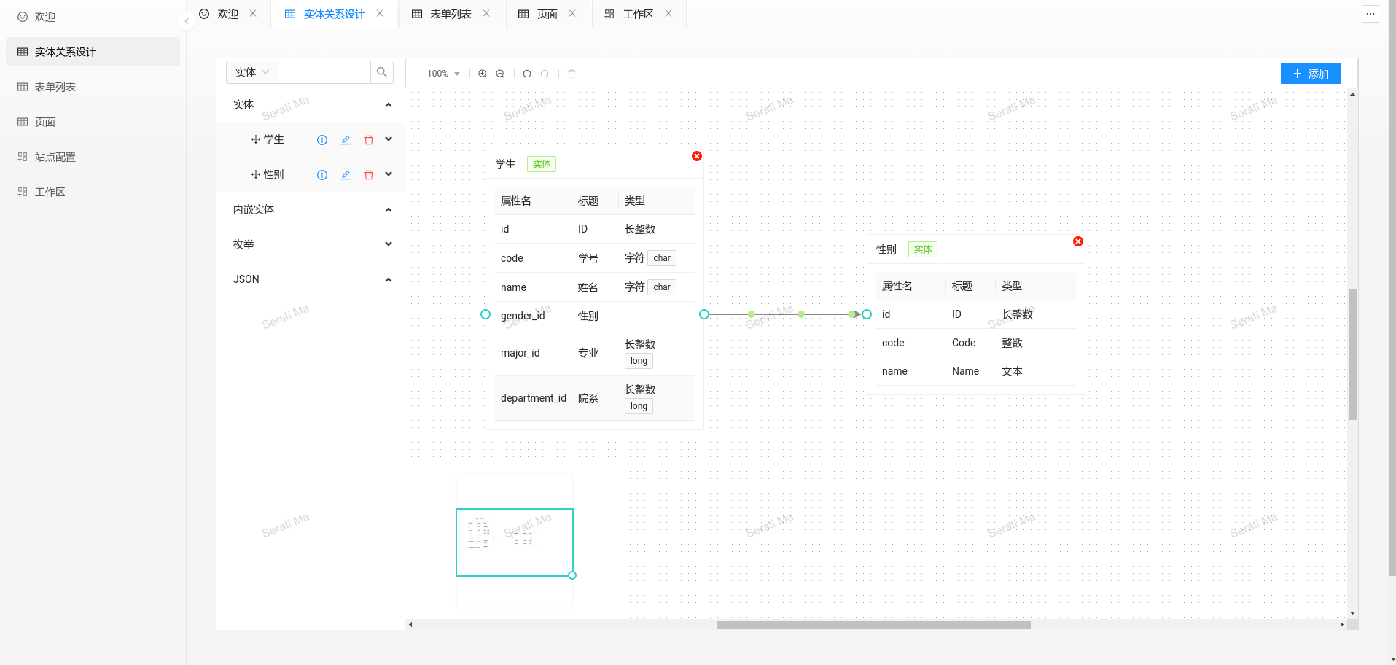Viewport: 1396px width, 665px height.
Task: View info for 性别 entity
Action: click(x=322, y=175)
